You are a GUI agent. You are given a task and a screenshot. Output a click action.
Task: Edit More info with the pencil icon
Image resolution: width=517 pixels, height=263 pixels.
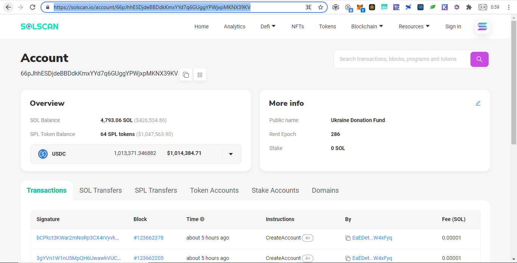pos(478,103)
